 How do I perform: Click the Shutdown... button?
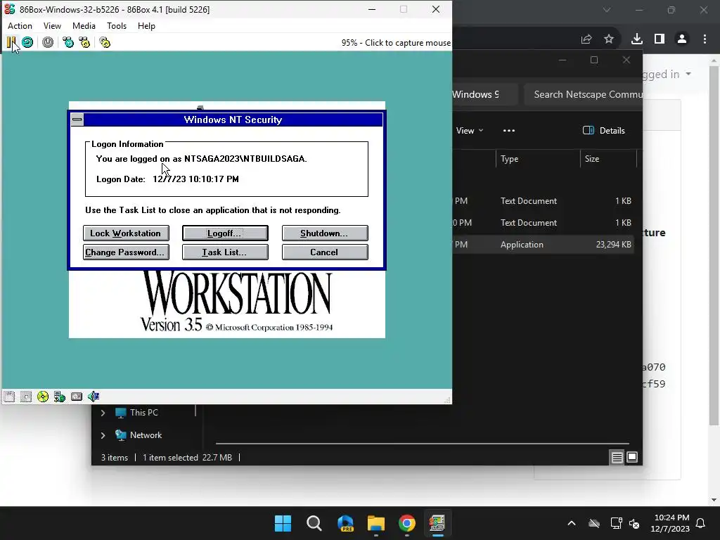tap(325, 233)
